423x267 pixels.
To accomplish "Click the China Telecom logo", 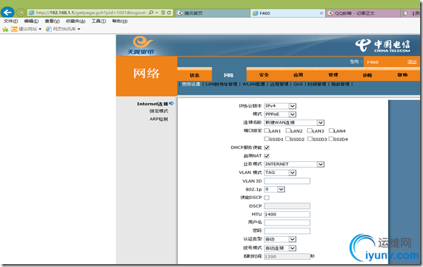I will pyautogui.click(x=383, y=45).
